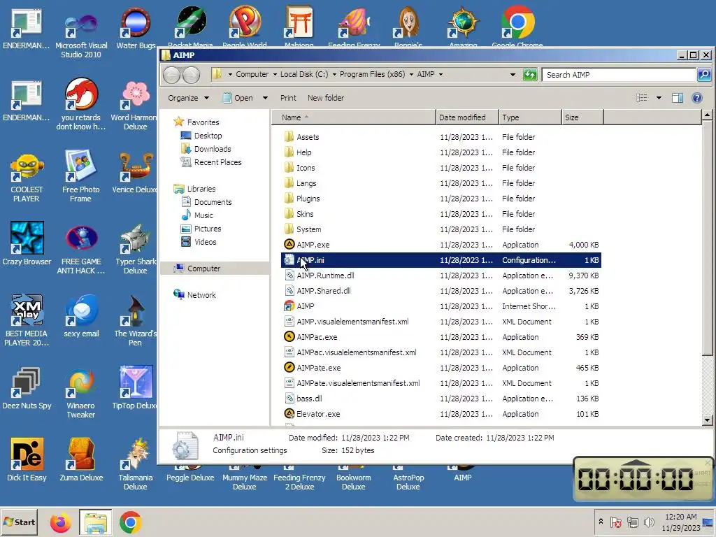
Task: Select AIMP.Runtime.dll in the file list
Action: (x=325, y=275)
